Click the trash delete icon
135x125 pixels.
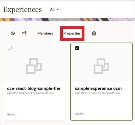pyautogui.click(x=94, y=33)
